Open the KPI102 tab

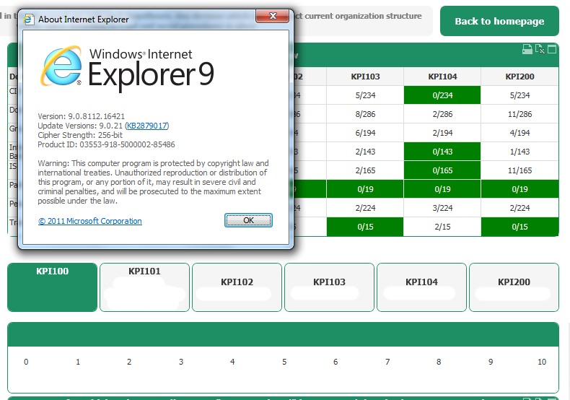coord(237,287)
